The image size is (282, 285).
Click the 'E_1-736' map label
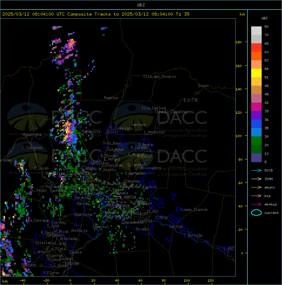[191, 100]
